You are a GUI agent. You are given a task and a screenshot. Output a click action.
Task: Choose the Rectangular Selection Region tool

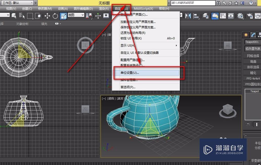click(30, 16)
